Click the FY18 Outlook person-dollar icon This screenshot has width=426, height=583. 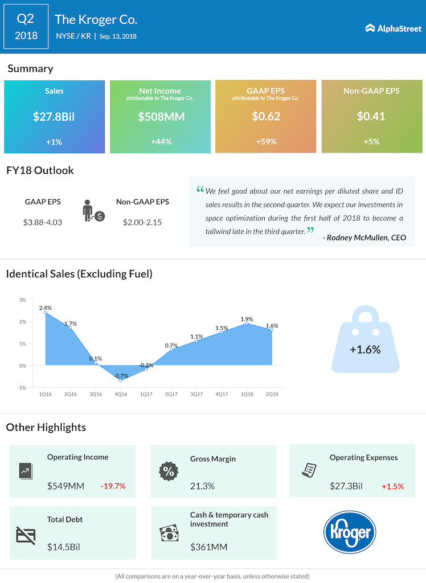pos(92,211)
